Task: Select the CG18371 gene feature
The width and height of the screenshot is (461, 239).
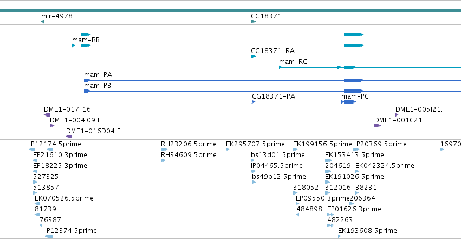Action: point(253,22)
